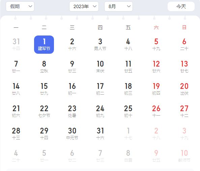Choose September 5 廿一

click(44, 156)
